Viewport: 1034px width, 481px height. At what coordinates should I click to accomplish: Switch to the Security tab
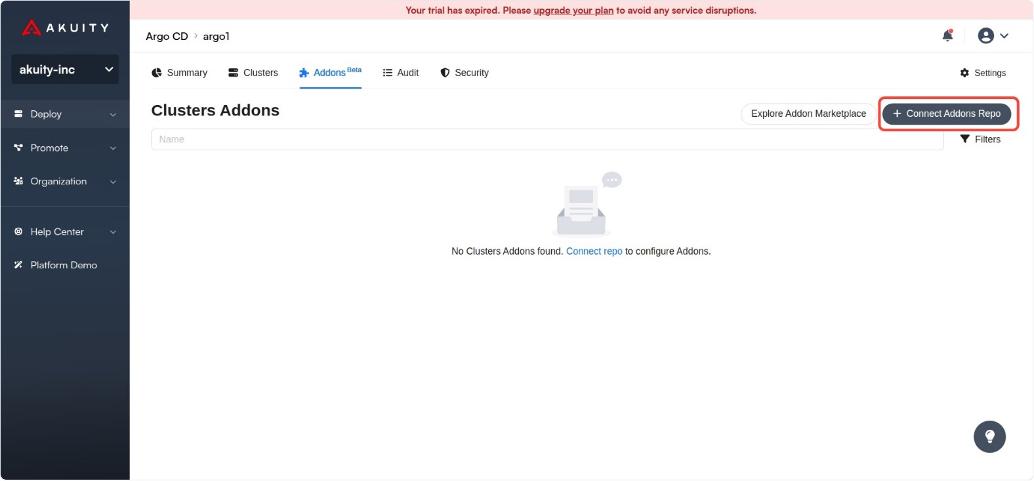465,73
